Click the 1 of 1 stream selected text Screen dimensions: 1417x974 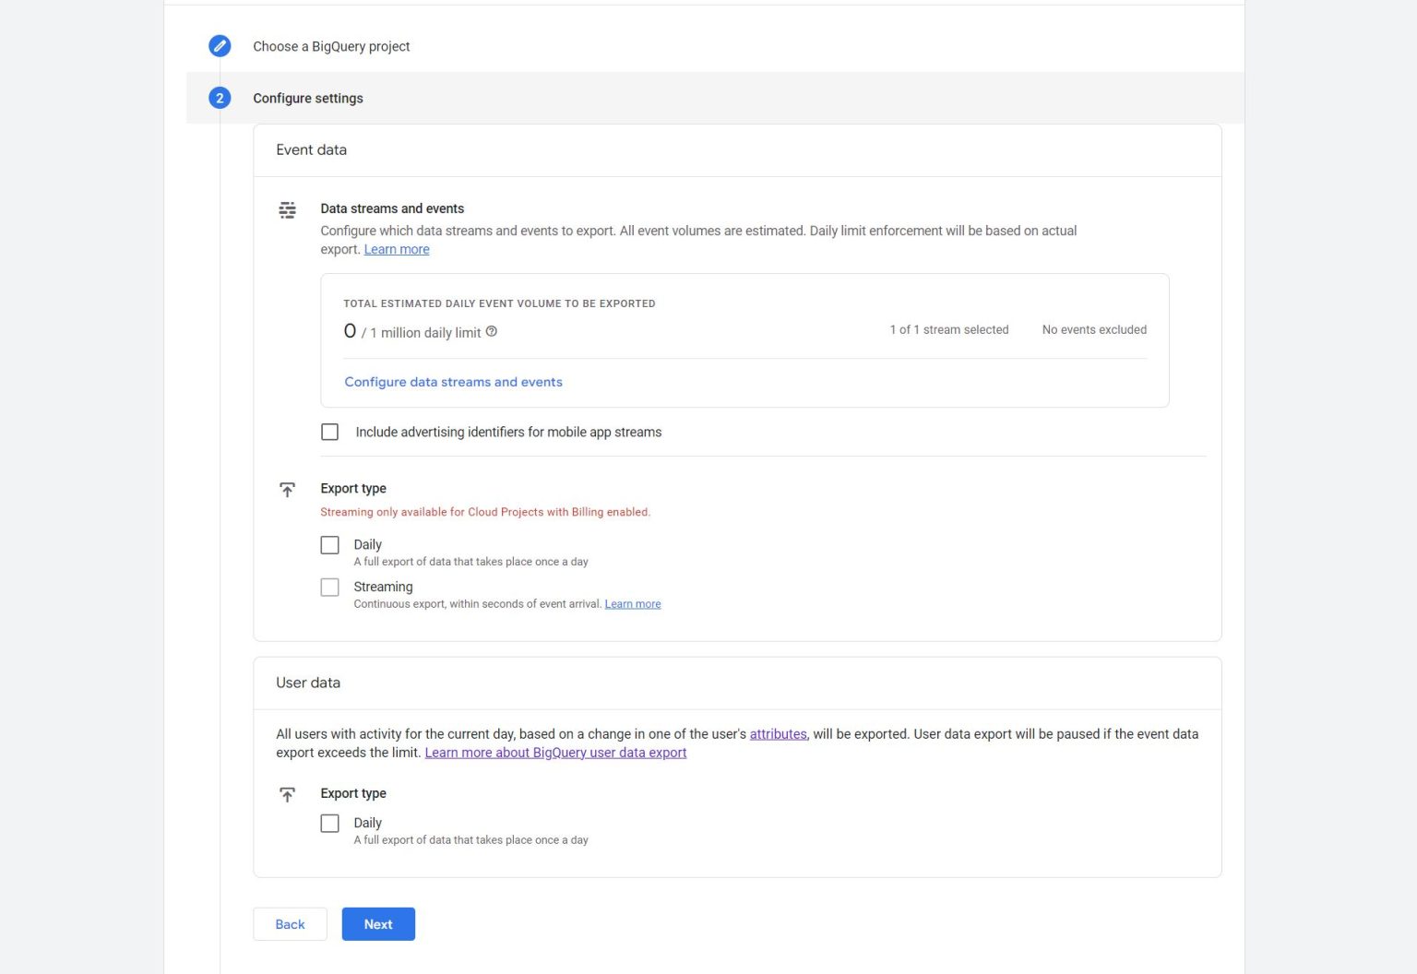point(948,329)
